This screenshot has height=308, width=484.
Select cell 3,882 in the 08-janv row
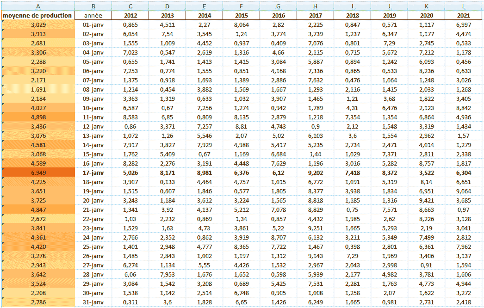tap(205, 90)
